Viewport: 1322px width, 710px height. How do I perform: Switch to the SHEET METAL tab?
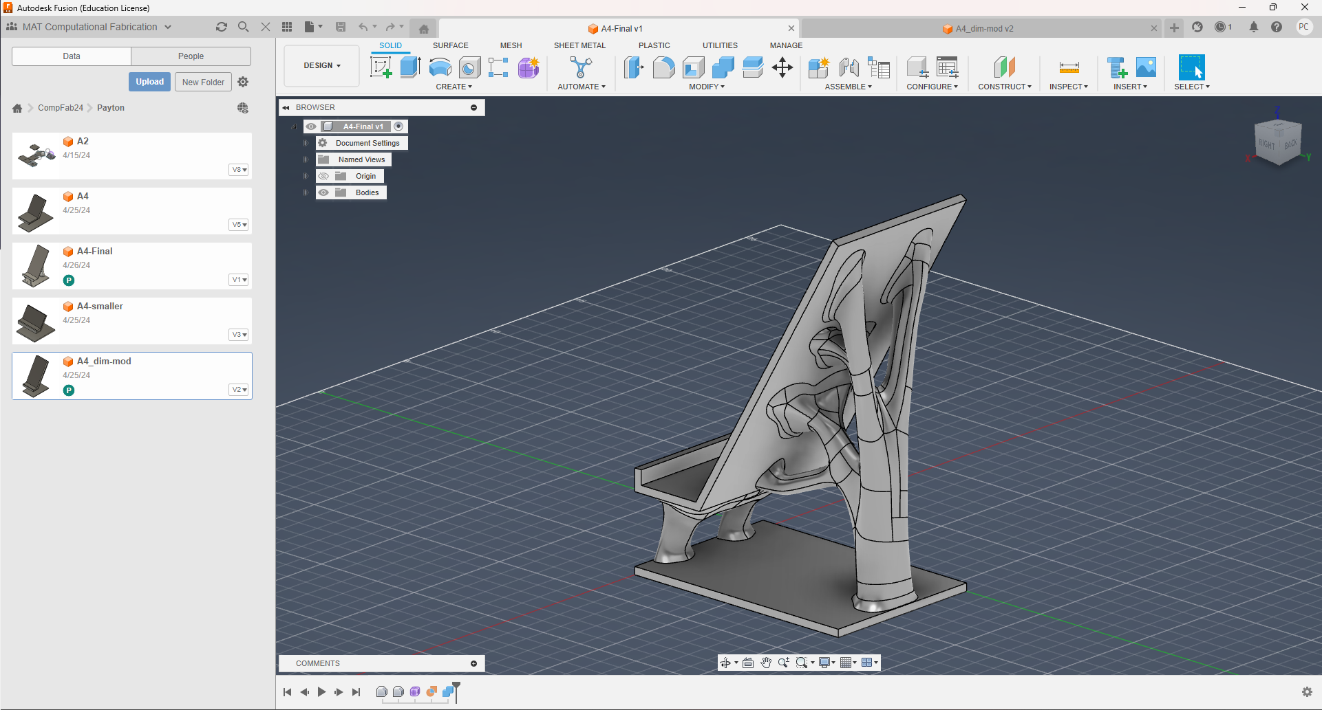click(580, 45)
